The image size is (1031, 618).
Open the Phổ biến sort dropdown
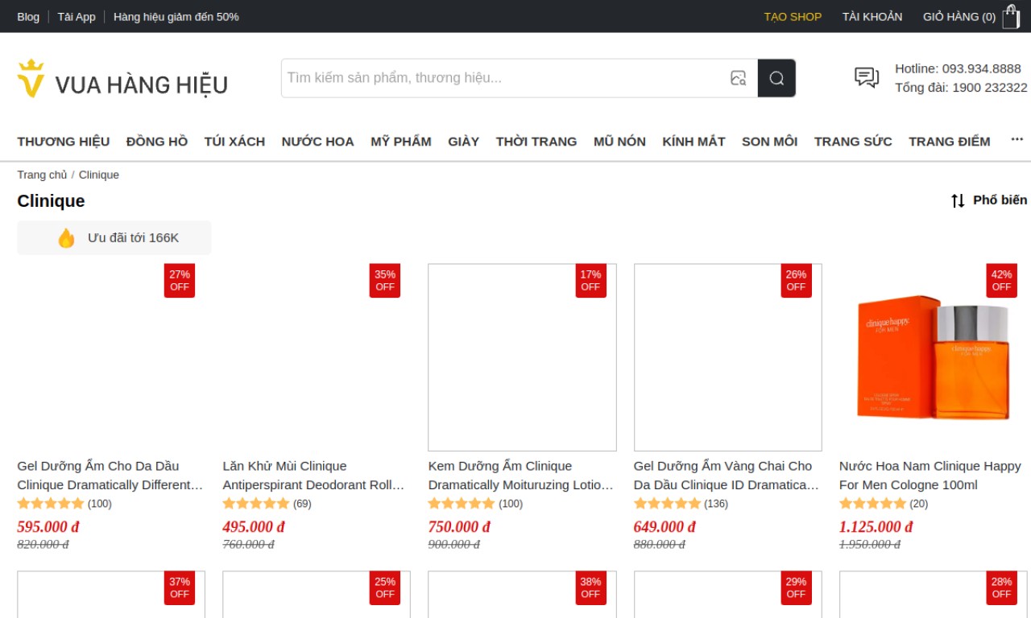click(989, 200)
